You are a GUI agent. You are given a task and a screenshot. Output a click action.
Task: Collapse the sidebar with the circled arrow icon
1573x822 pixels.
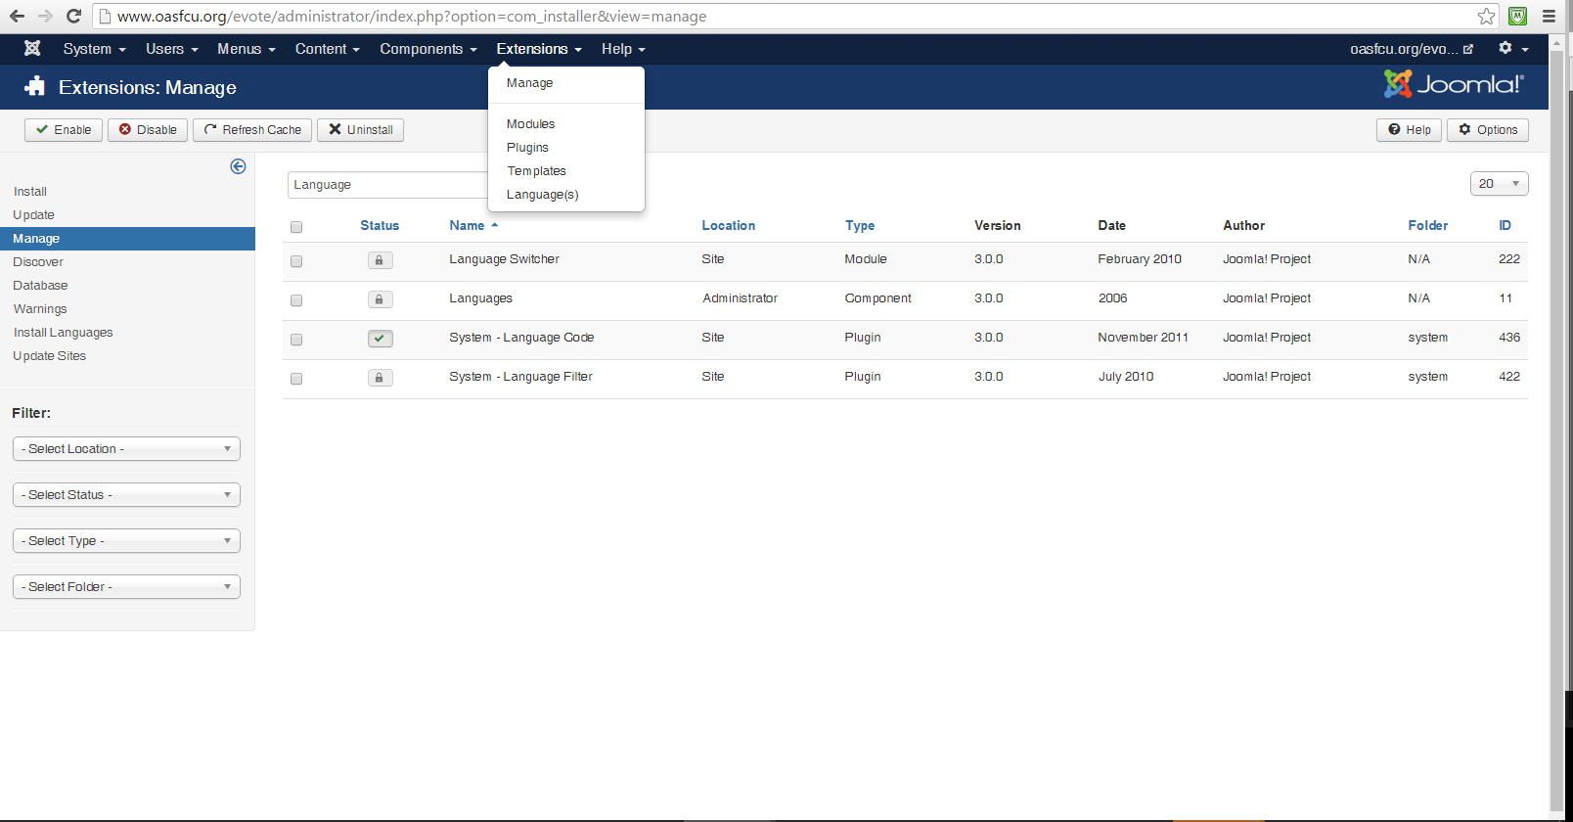click(x=238, y=166)
